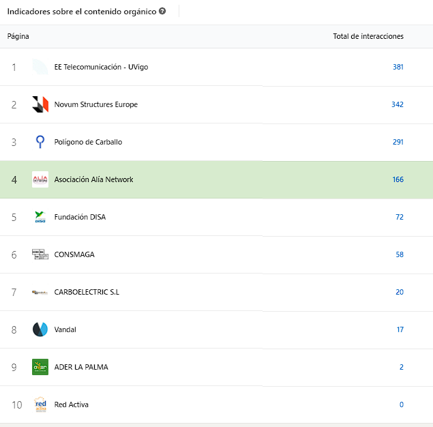Image resolution: width=433 pixels, height=427 pixels.
Task: Click the Asociación Alía Network logo
Action: tap(40, 179)
